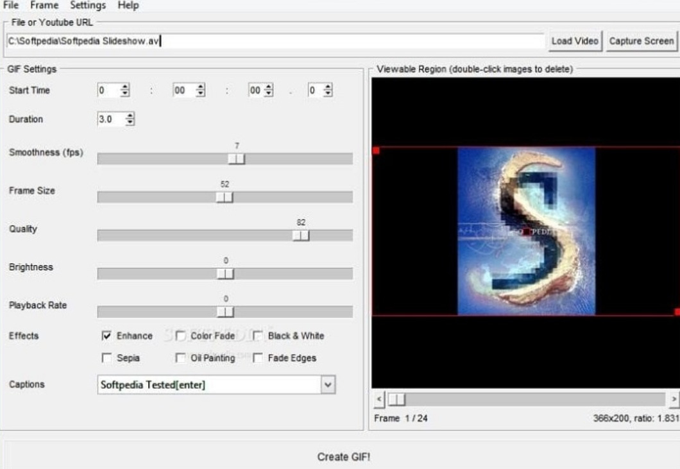Open the Settings menu
The height and width of the screenshot is (469, 680).
tap(88, 5)
